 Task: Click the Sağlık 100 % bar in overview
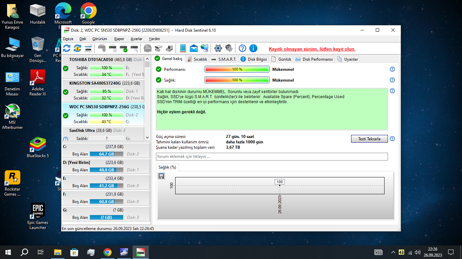click(237, 80)
